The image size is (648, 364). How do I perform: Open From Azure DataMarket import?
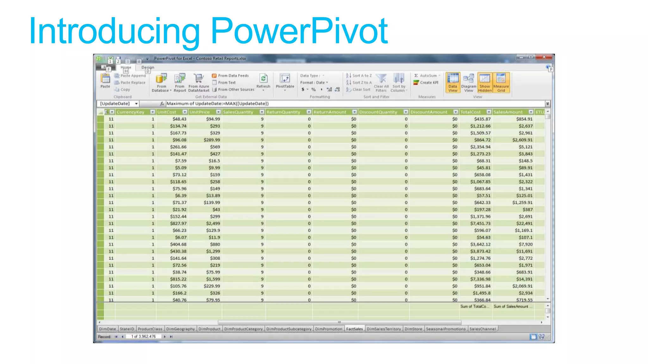pyautogui.click(x=199, y=83)
